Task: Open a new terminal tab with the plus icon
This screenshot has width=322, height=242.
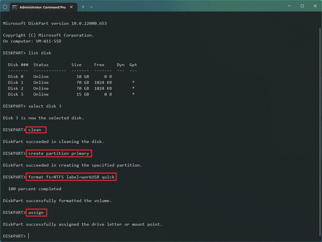Action: (83, 7)
